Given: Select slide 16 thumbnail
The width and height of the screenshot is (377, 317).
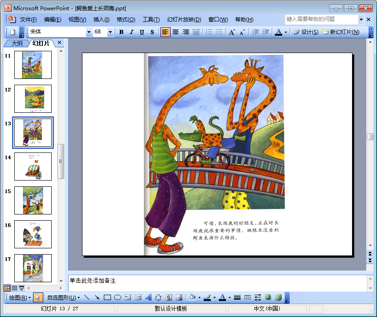Looking at the screenshot, I should (33, 234).
